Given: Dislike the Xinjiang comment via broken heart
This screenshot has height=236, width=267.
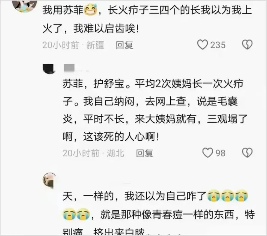Looking at the screenshot, I should pyautogui.click(x=247, y=45).
